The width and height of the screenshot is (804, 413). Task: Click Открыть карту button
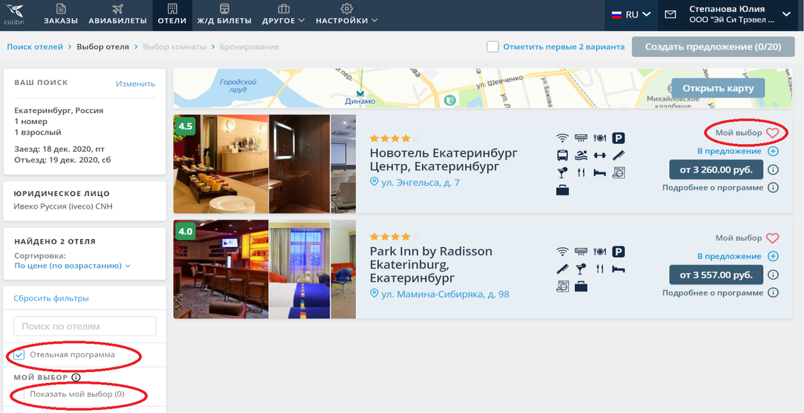click(718, 88)
